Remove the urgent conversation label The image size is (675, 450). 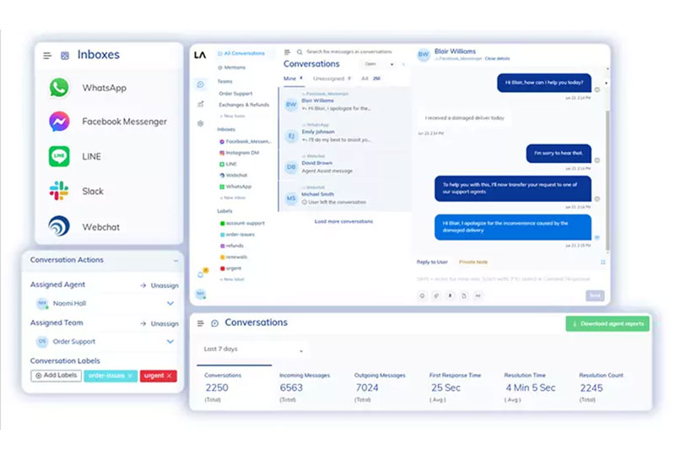(x=169, y=376)
